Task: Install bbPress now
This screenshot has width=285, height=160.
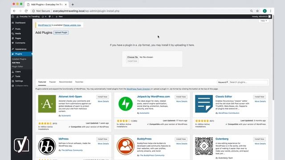Action: click(x=102, y=139)
